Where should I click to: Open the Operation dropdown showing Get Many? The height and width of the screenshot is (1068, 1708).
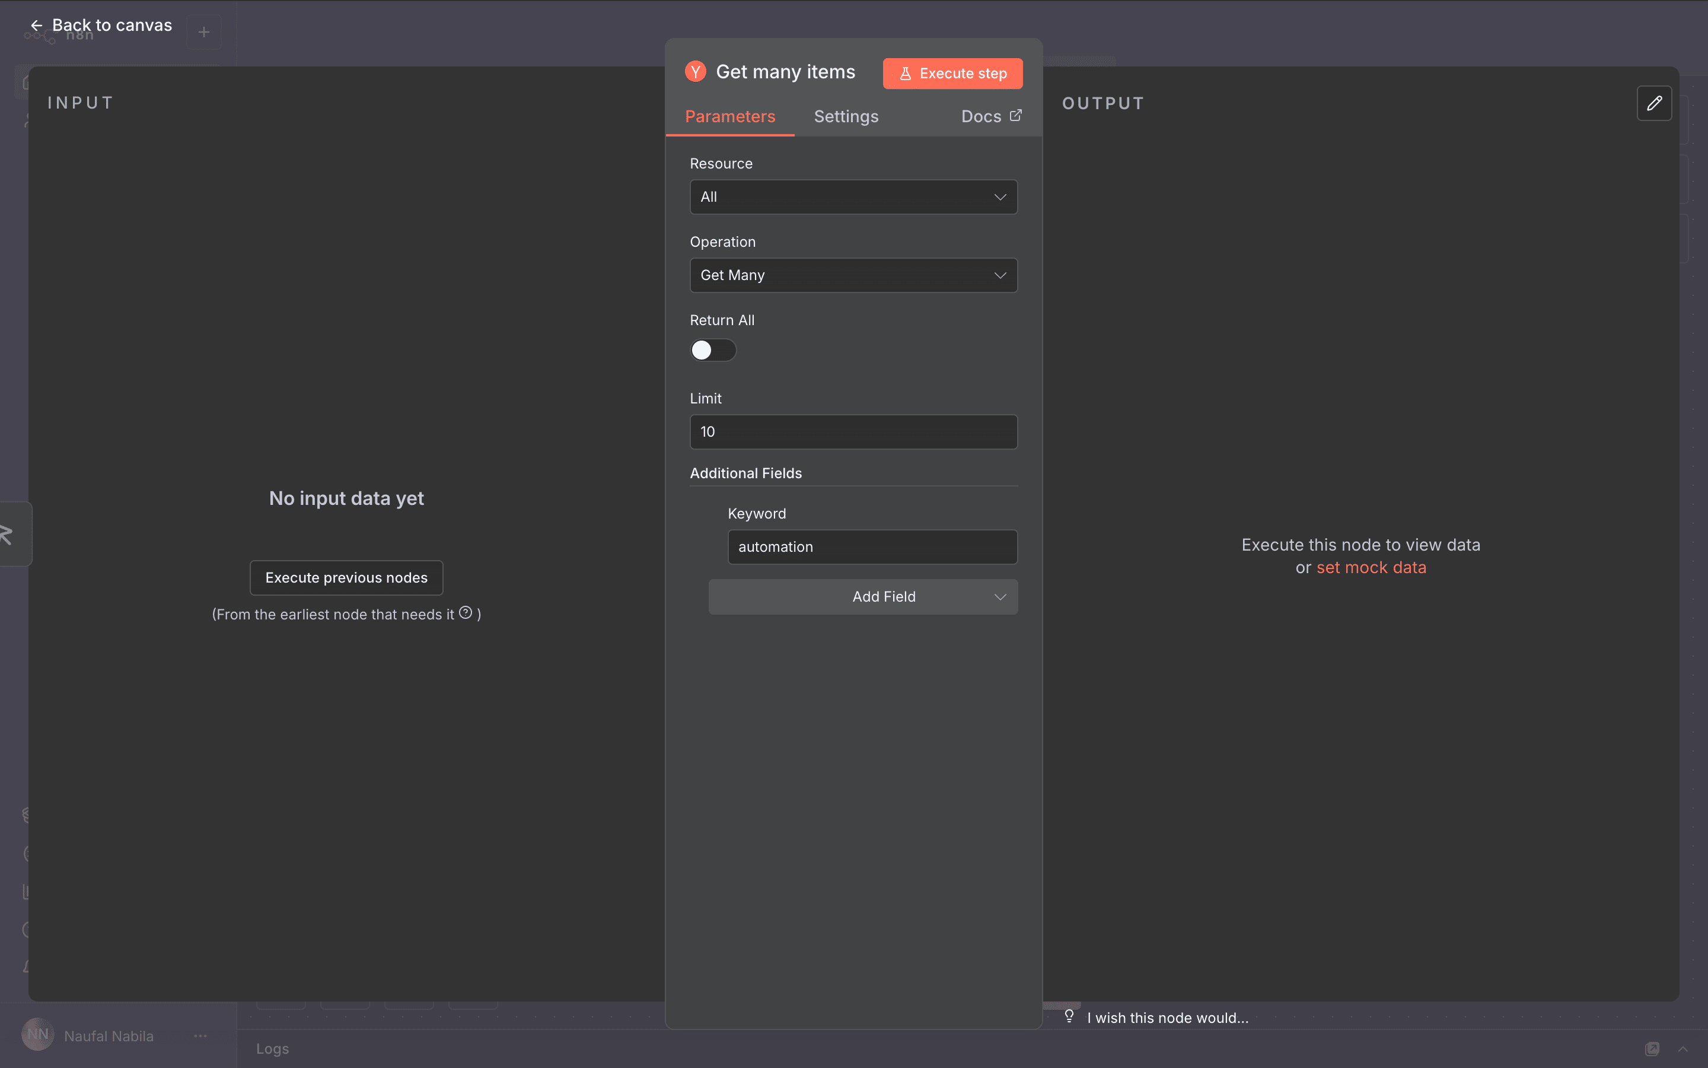[853, 275]
